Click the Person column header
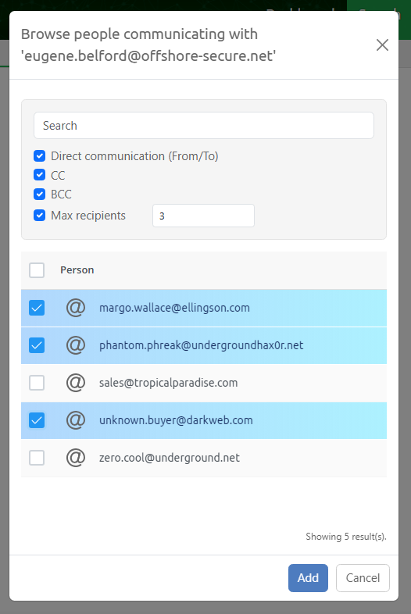The height and width of the screenshot is (614, 411). click(77, 270)
